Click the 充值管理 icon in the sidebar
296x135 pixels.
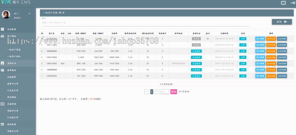[x=3, y=104]
